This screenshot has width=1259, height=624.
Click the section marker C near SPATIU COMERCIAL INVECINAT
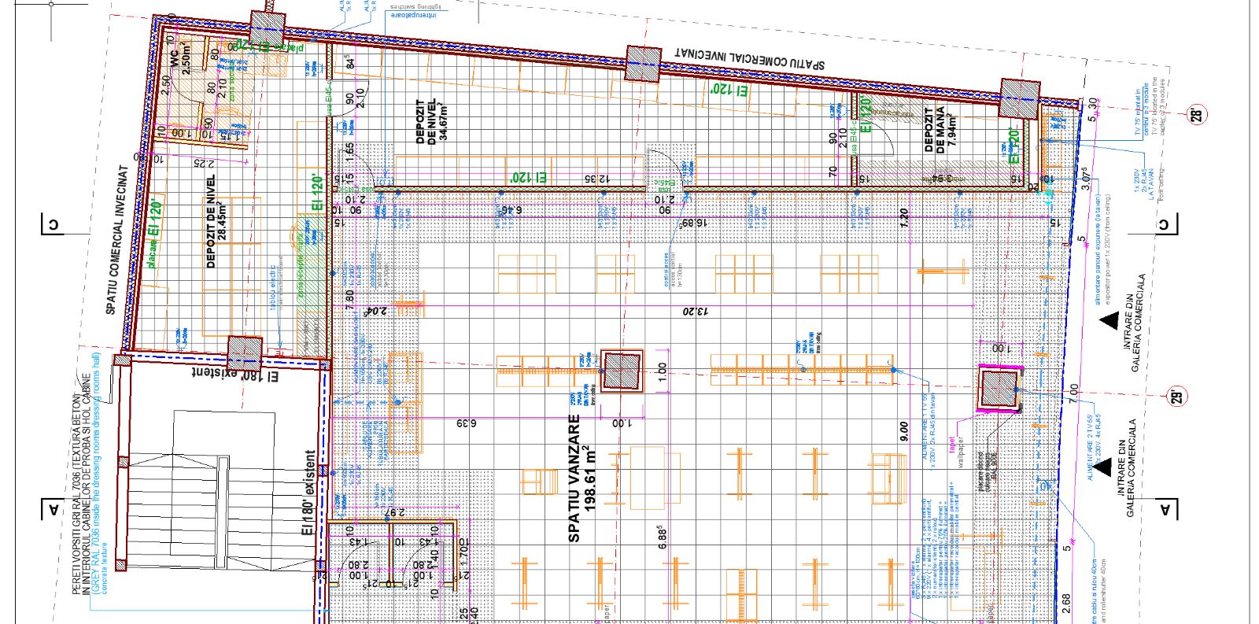53,225
